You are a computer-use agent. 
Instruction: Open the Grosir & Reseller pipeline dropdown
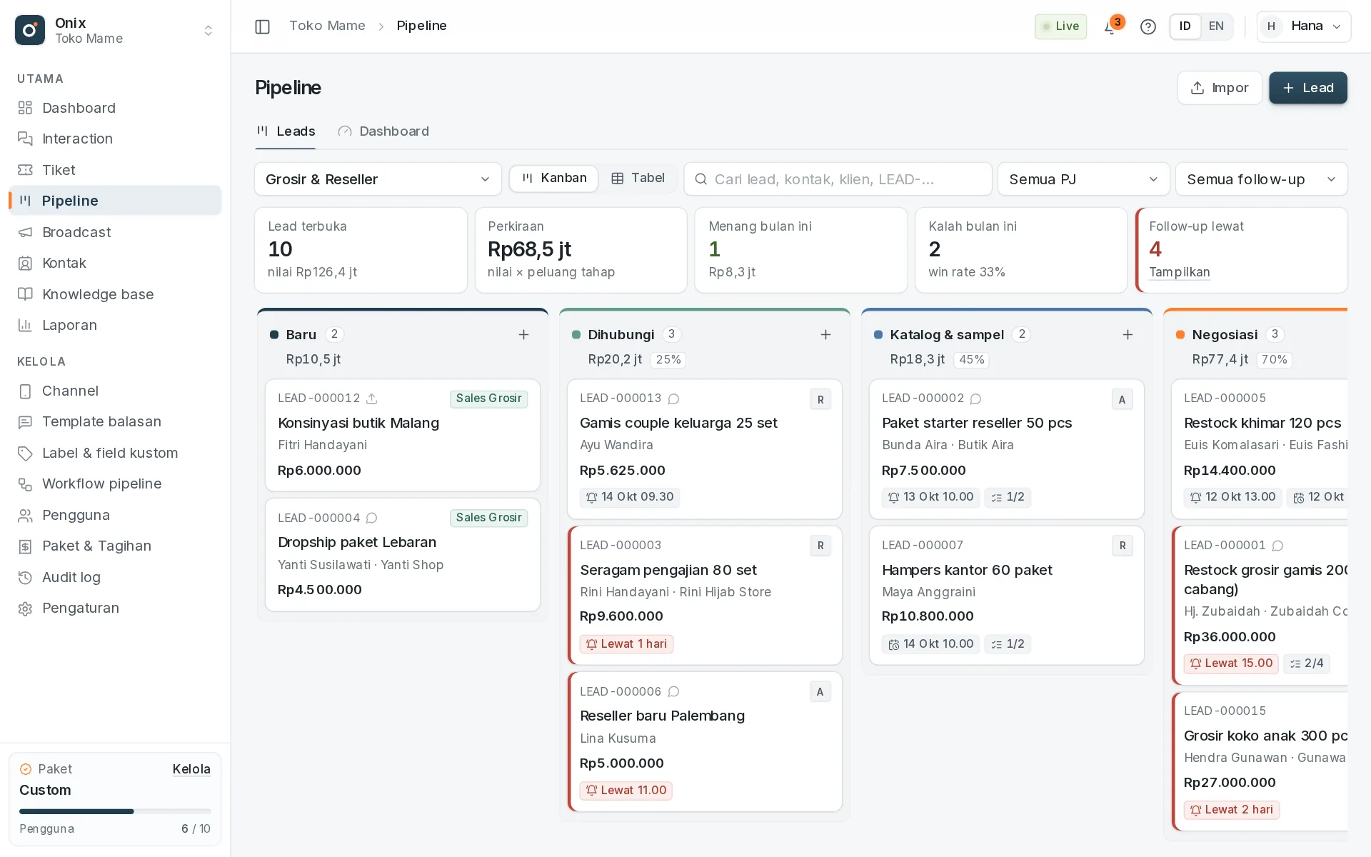378,179
